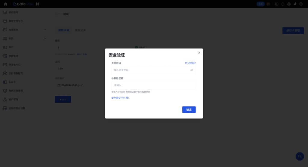308x167 pixels.
Task: Toggle fund password visibility eye icon
Action: pyautogui.click(x=192, y=70)
